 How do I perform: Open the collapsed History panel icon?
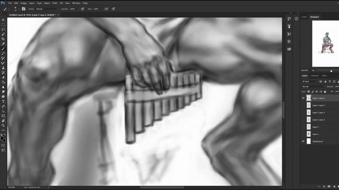click(x=289, y=19)
